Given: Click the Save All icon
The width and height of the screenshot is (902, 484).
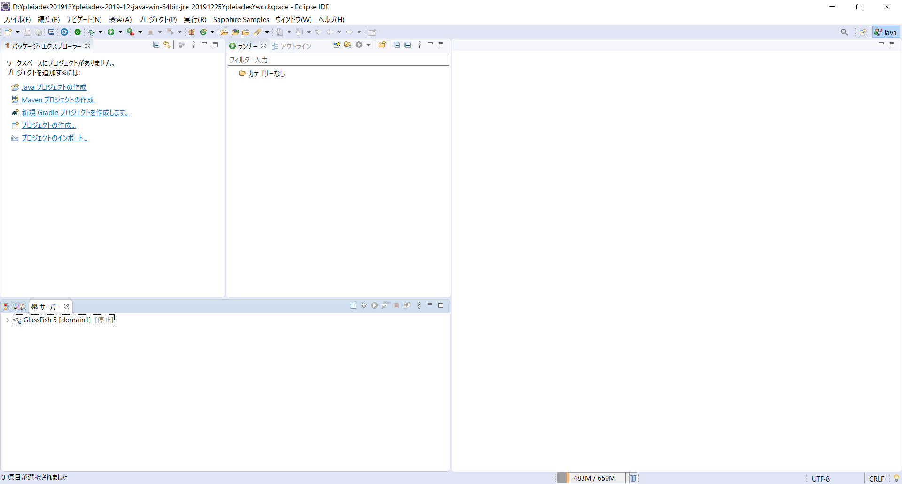Looking at the screenshot, I should pos(39,32).
